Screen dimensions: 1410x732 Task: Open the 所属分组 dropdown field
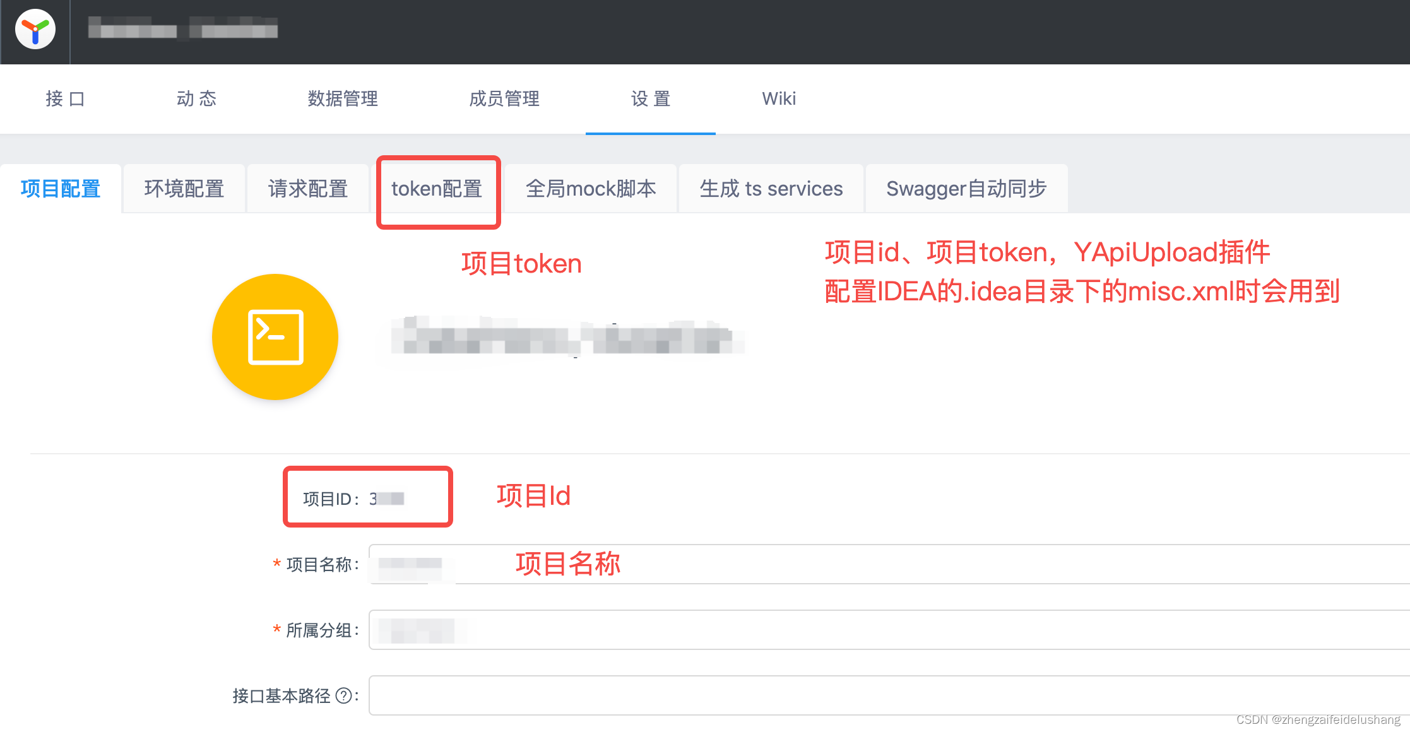(884, 630)
